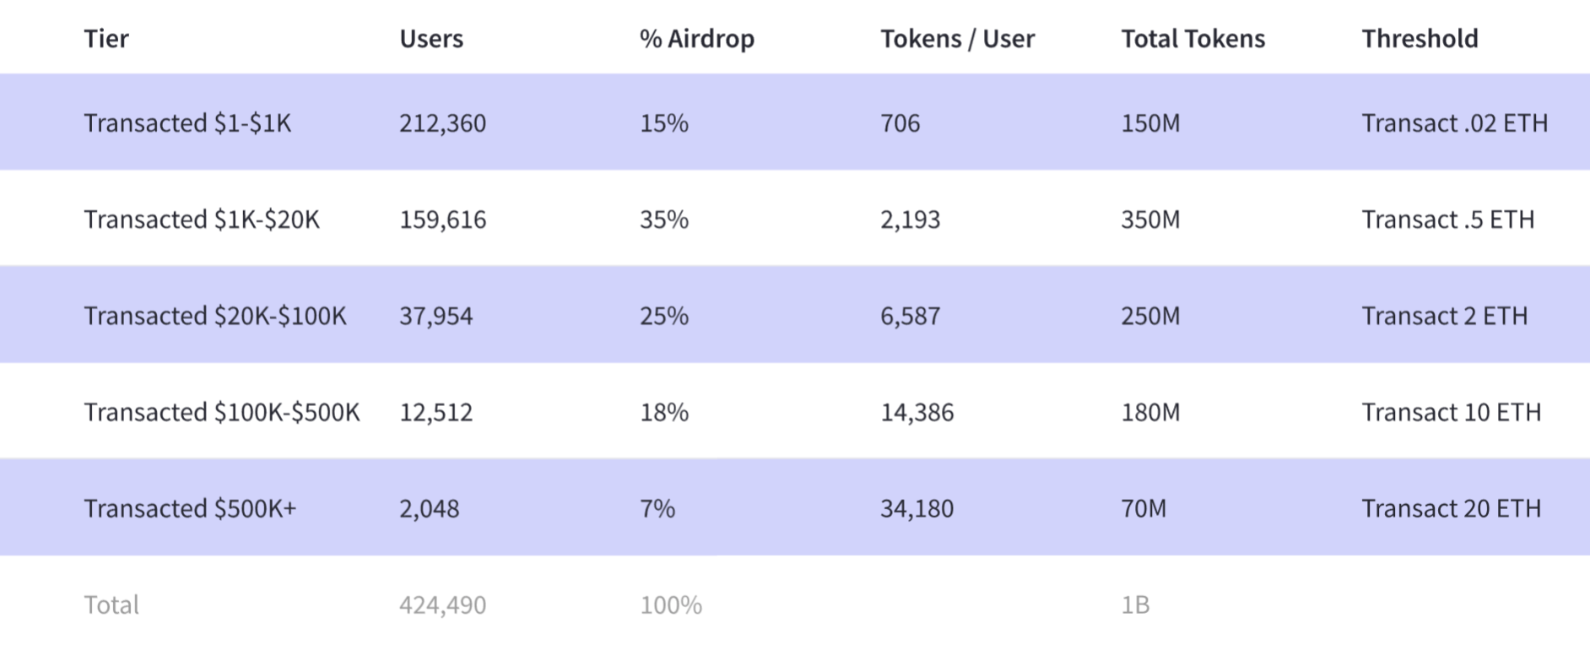Click the Transact 10 ETH threshold cell
This screenshot has height=645, width=1590.
click(x=1451, y=412)
